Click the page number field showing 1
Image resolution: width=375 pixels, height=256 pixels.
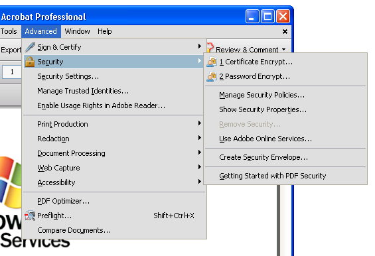pos(12,72)
